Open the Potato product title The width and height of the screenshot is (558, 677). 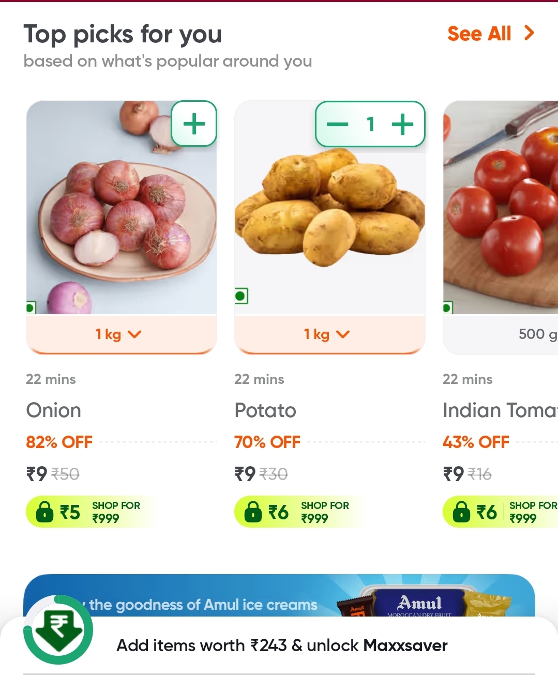point(265,410)
